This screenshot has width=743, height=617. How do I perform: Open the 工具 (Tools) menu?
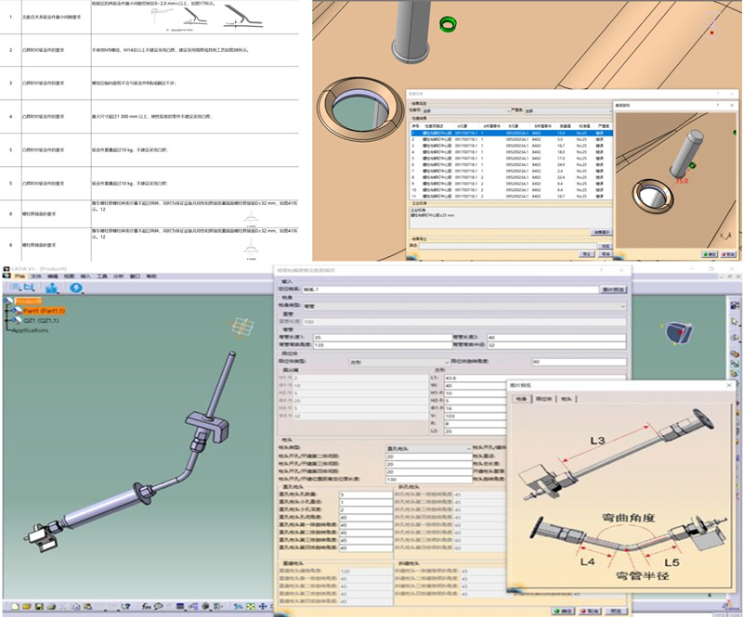point(102,276)
